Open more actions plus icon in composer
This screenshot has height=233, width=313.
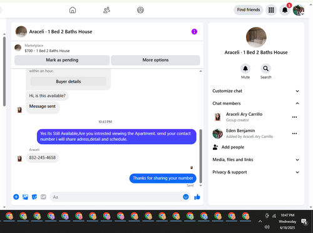[x=16, y=197]
